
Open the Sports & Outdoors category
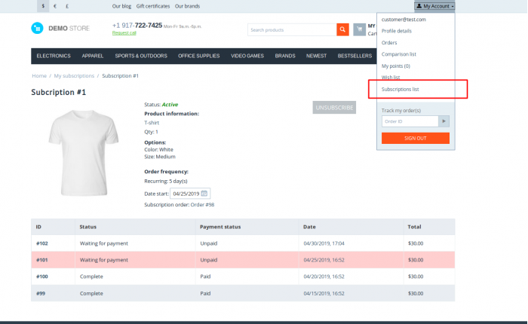(x=141, y=56)
